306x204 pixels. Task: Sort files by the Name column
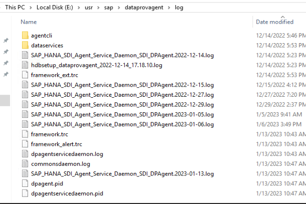(29, 22)
